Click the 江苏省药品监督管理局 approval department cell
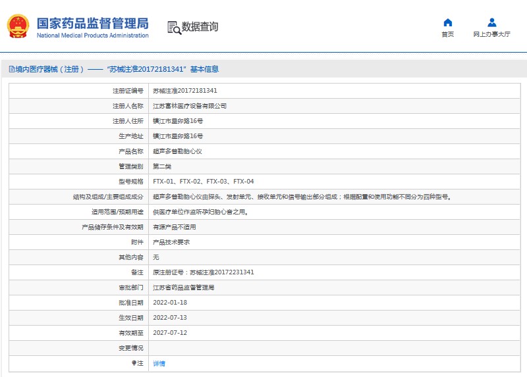The image size is (527, 377). tap(183, 288)
